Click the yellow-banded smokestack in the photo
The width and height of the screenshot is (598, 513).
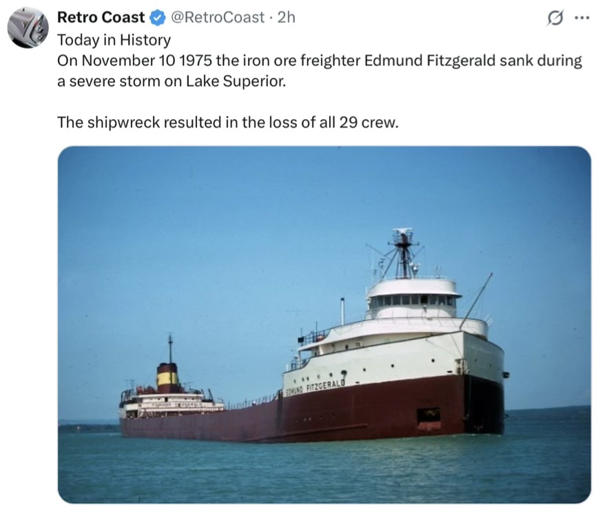click(x=167, y=377)
